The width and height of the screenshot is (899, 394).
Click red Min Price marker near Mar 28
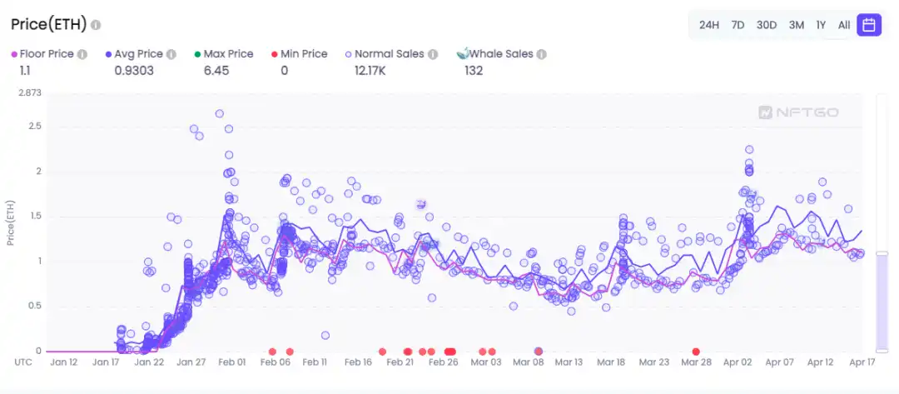pos(696,352)
